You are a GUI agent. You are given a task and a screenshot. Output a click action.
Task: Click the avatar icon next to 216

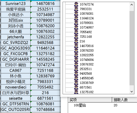click(76, 41)
